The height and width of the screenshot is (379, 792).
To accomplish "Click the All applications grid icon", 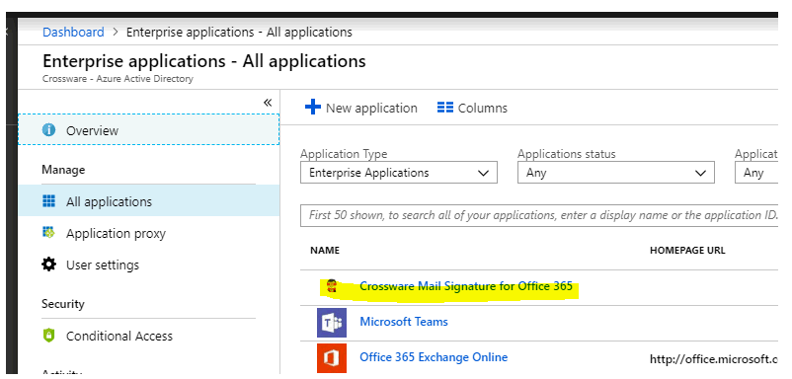I will click(48, 201).
